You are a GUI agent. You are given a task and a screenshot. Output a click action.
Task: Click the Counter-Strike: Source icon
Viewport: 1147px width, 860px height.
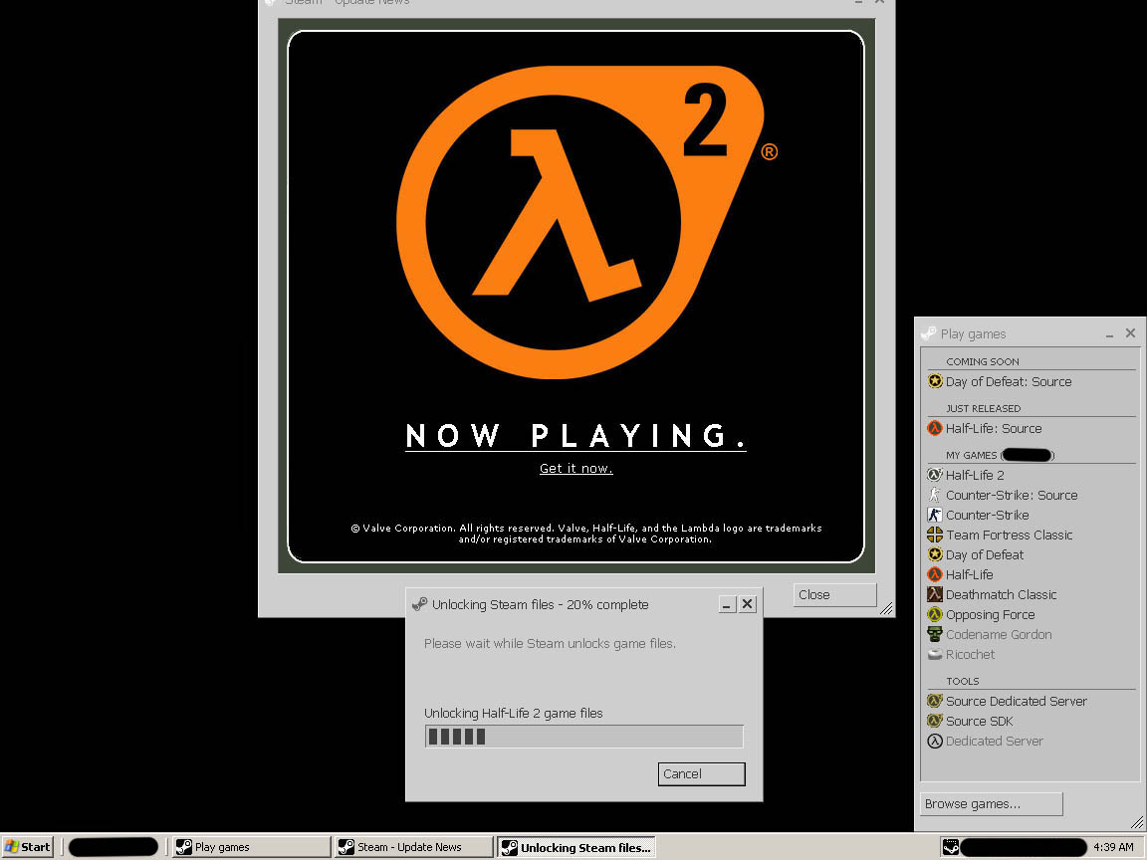[x=935, y=495]
